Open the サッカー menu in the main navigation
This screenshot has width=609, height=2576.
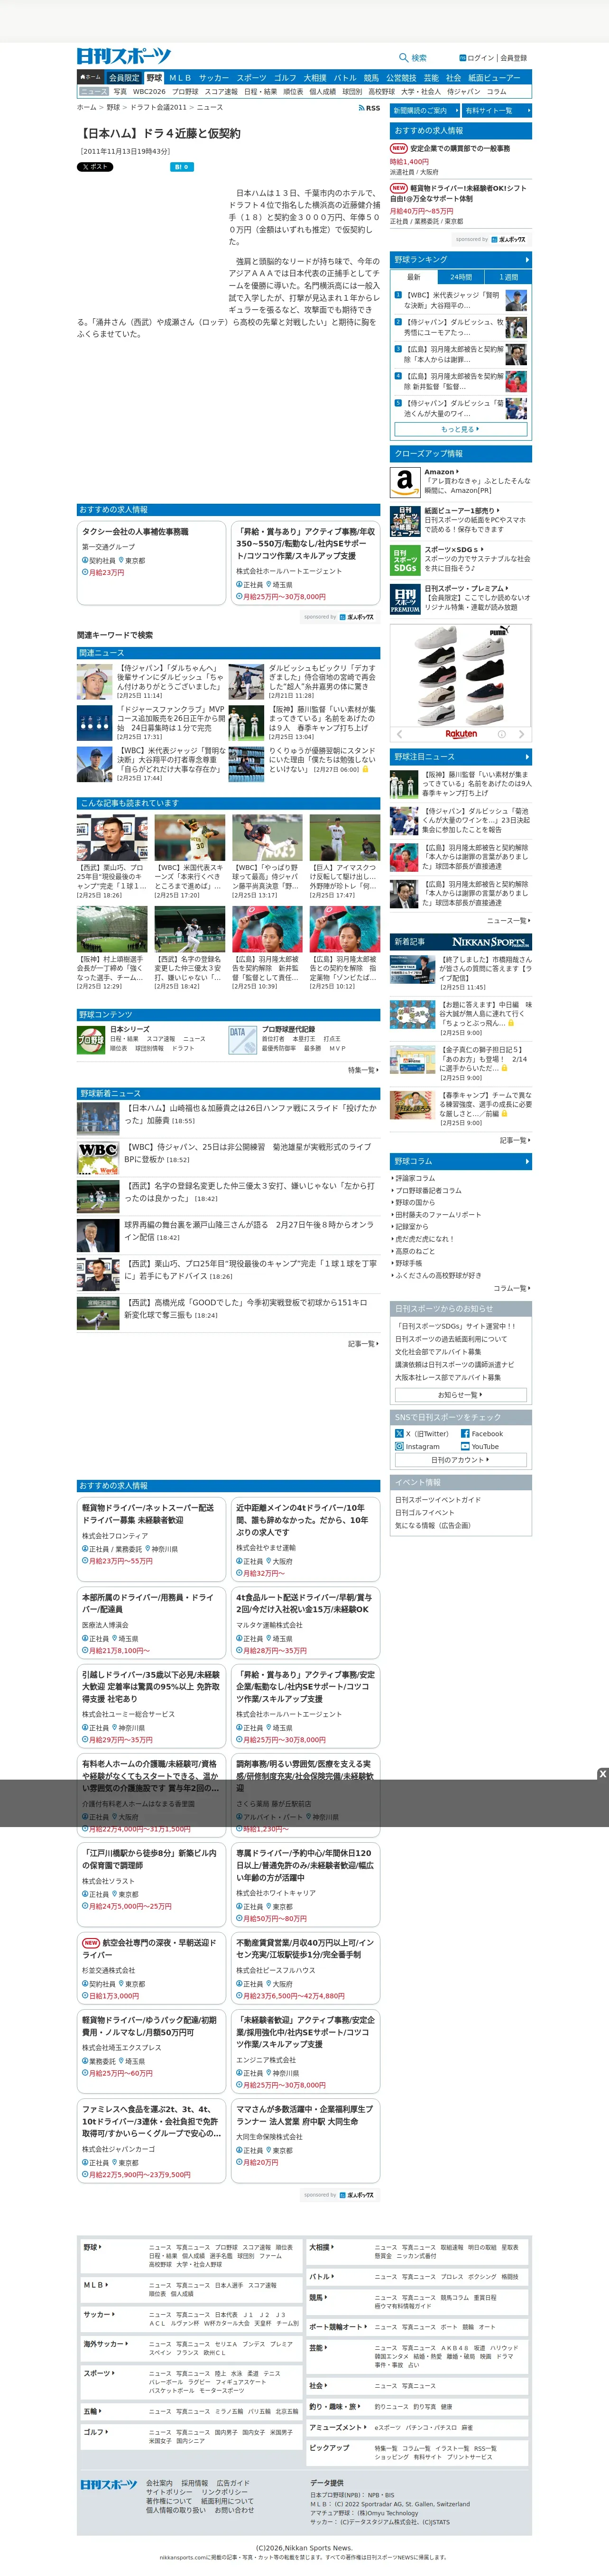(x=214, y=77)
